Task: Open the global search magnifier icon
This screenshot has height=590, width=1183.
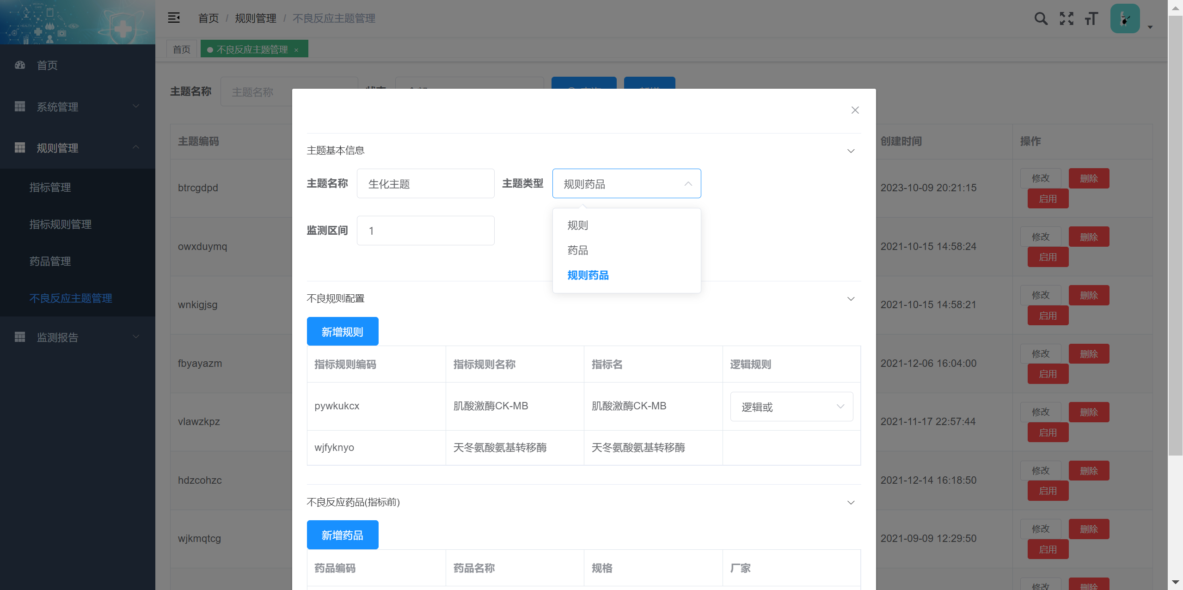Action: pyautogui.click(x=1041, y=18)
